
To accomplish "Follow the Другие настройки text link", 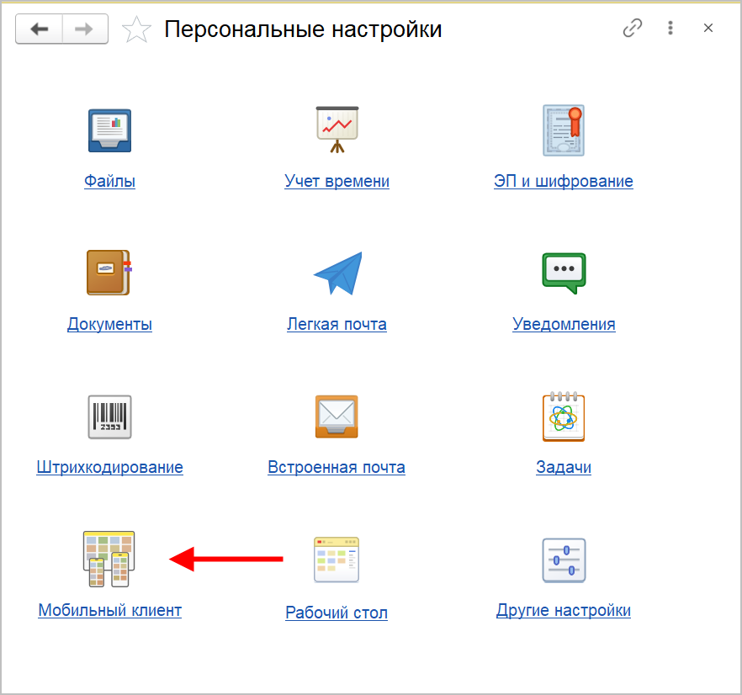I will 563,610.
